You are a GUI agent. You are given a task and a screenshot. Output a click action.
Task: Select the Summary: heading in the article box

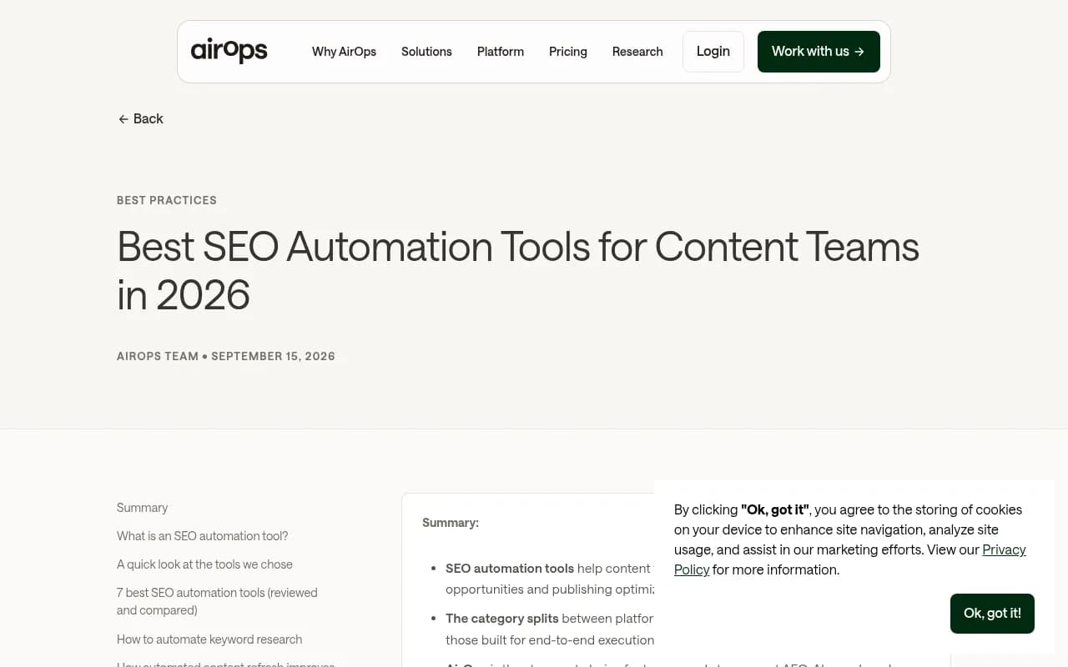tap(451, 523)
